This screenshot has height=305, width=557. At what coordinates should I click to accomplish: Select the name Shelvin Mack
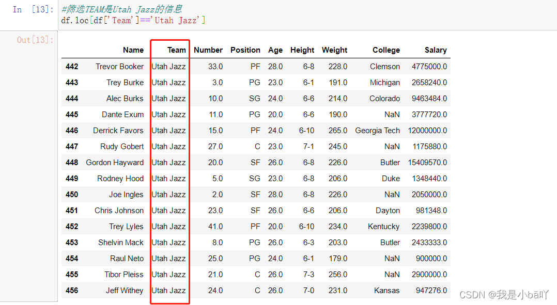[121, 242]
